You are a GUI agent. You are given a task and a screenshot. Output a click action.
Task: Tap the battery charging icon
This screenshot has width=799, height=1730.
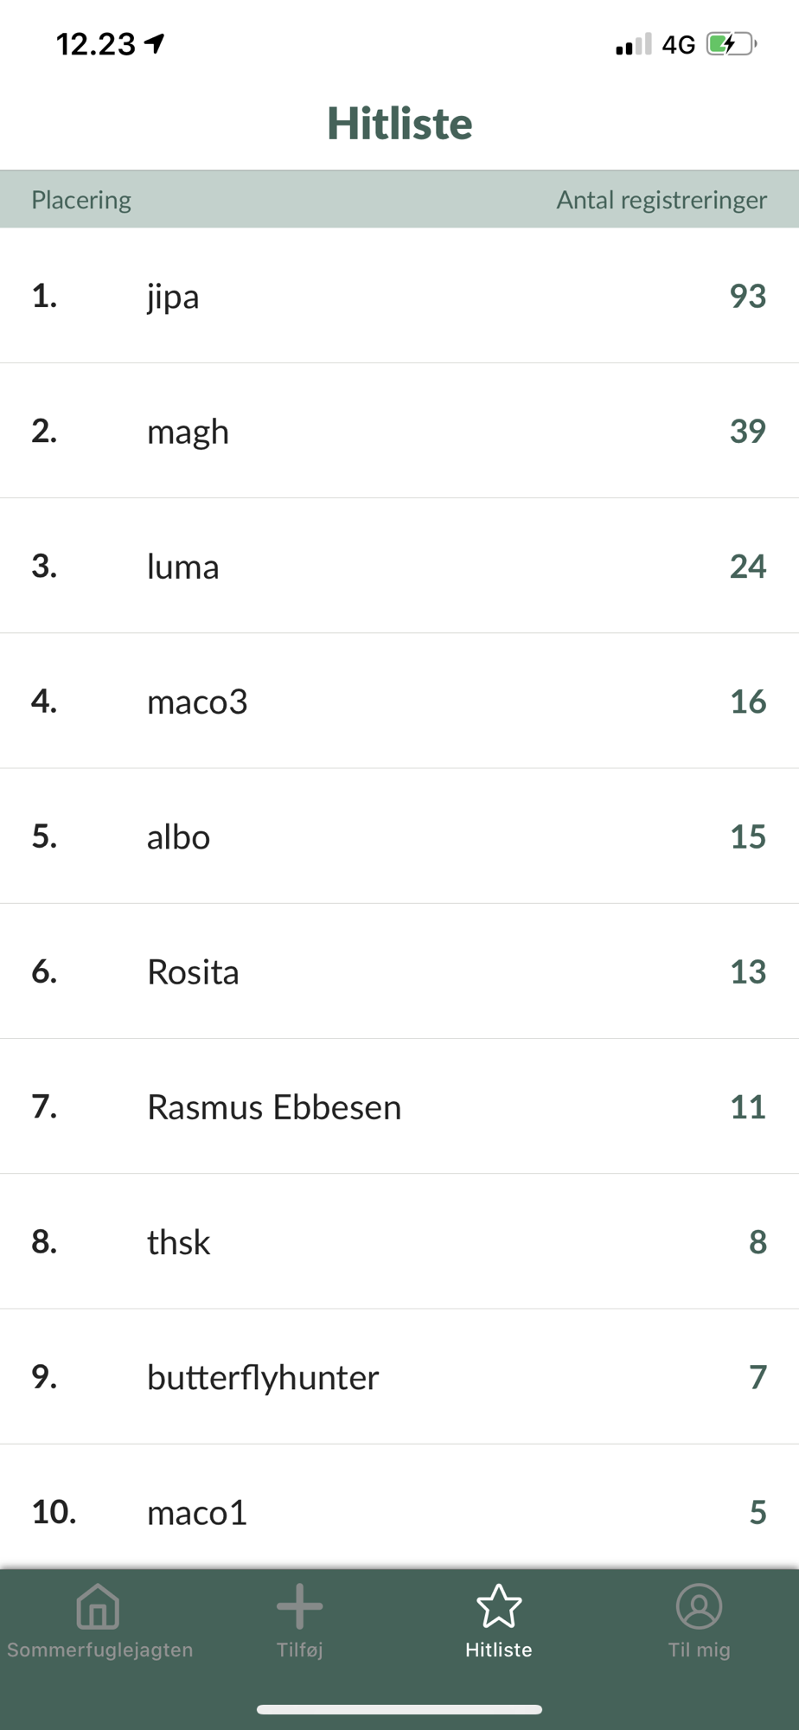tap(731, 44)
